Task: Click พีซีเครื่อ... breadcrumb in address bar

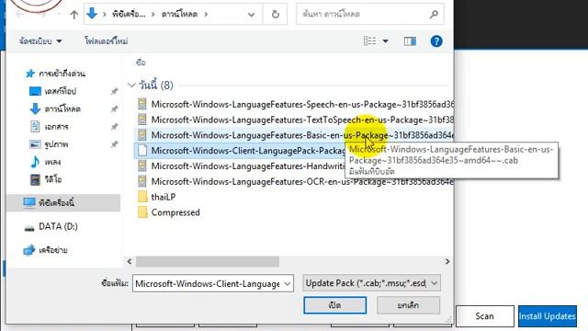Action: (x=129, y=15)
